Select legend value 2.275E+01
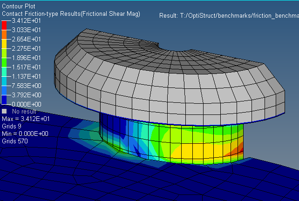Viewport: 299px width, 201px height. point(27,48)
